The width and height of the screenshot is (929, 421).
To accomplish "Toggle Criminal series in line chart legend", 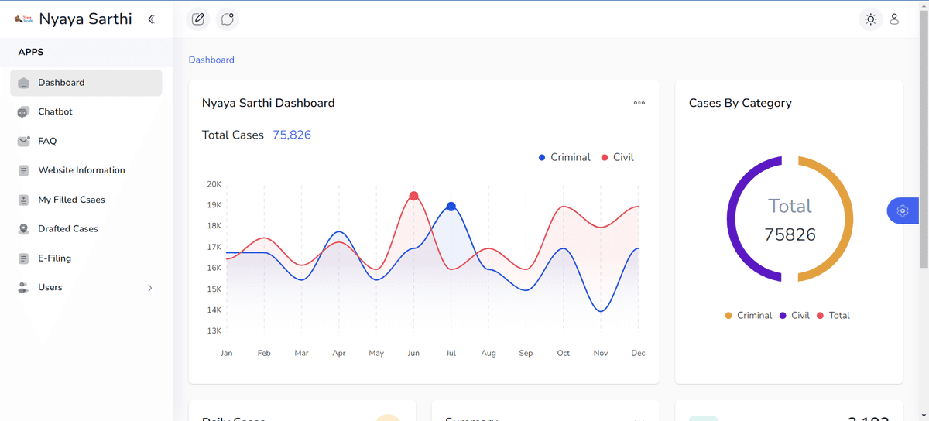I will 564,157.
